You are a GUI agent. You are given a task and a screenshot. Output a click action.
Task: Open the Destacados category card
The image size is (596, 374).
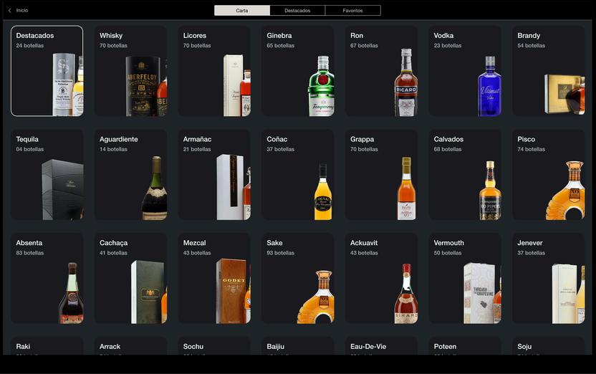[47, 71]
